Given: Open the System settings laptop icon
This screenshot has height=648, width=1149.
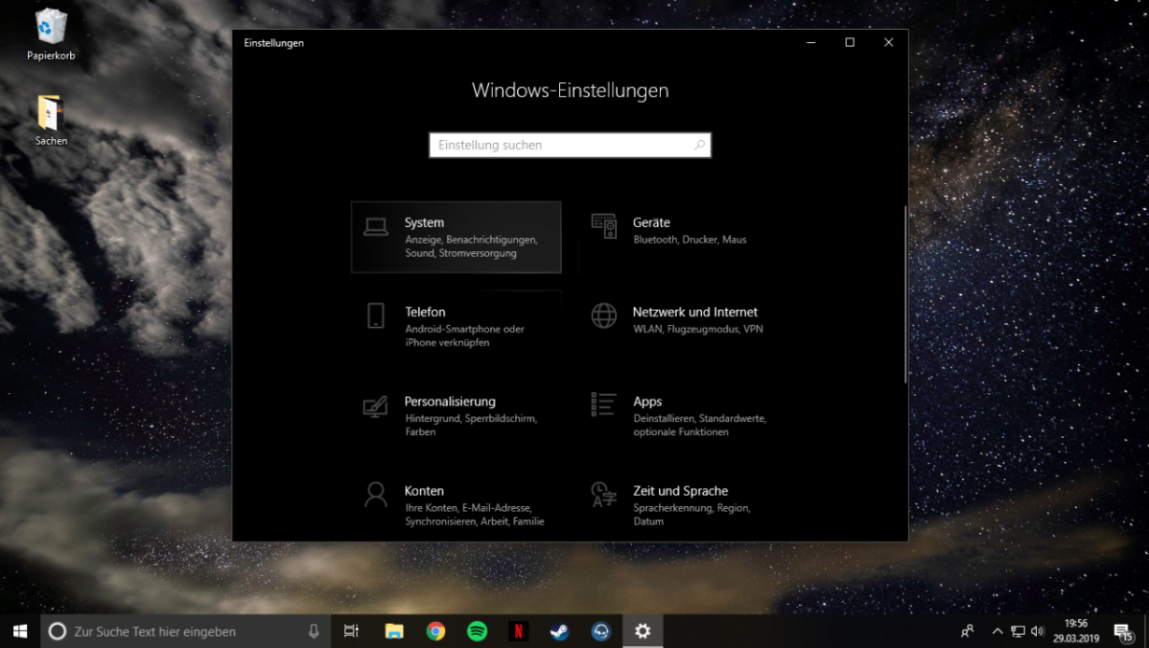Looking at the screenshot, I should click(376, 227).
